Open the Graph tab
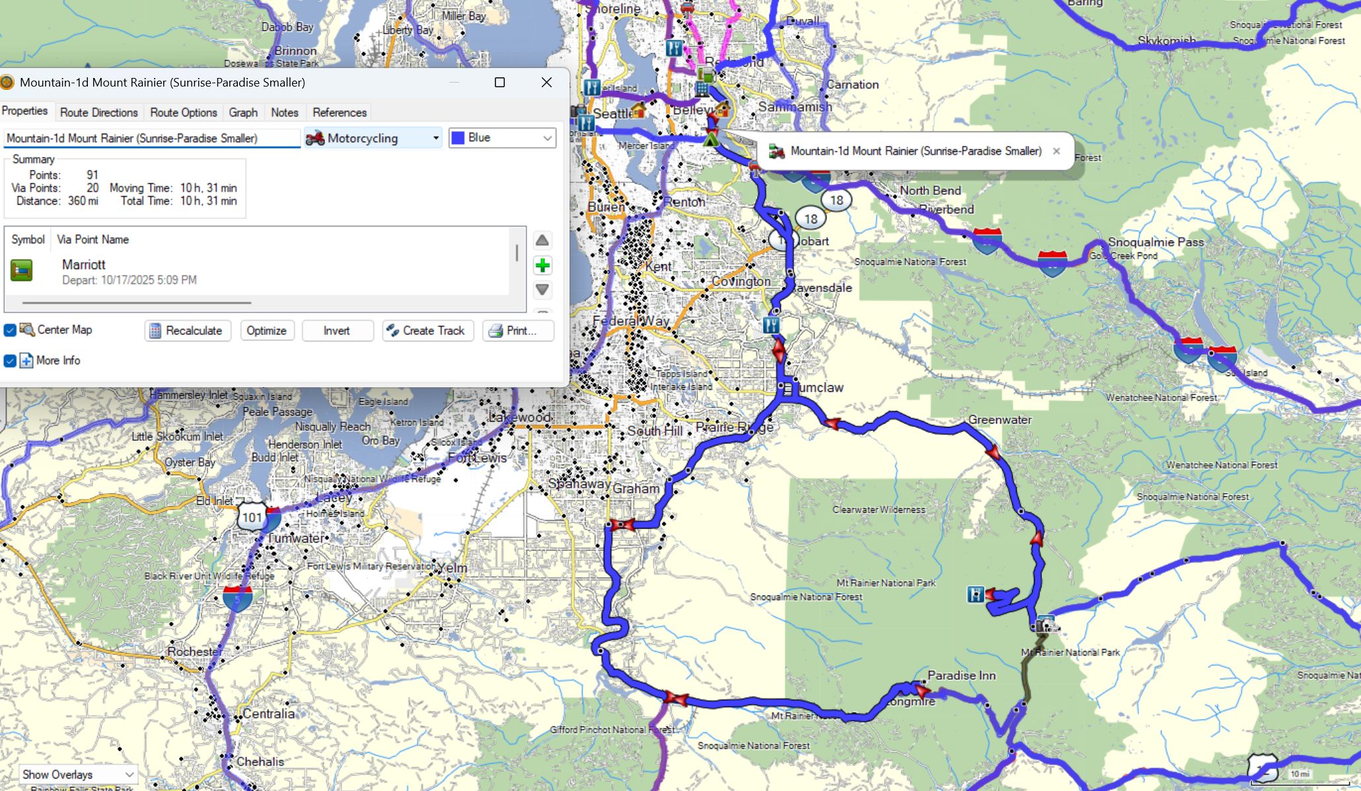Viewport: 1361px width, 791px height. coord(243,112)
